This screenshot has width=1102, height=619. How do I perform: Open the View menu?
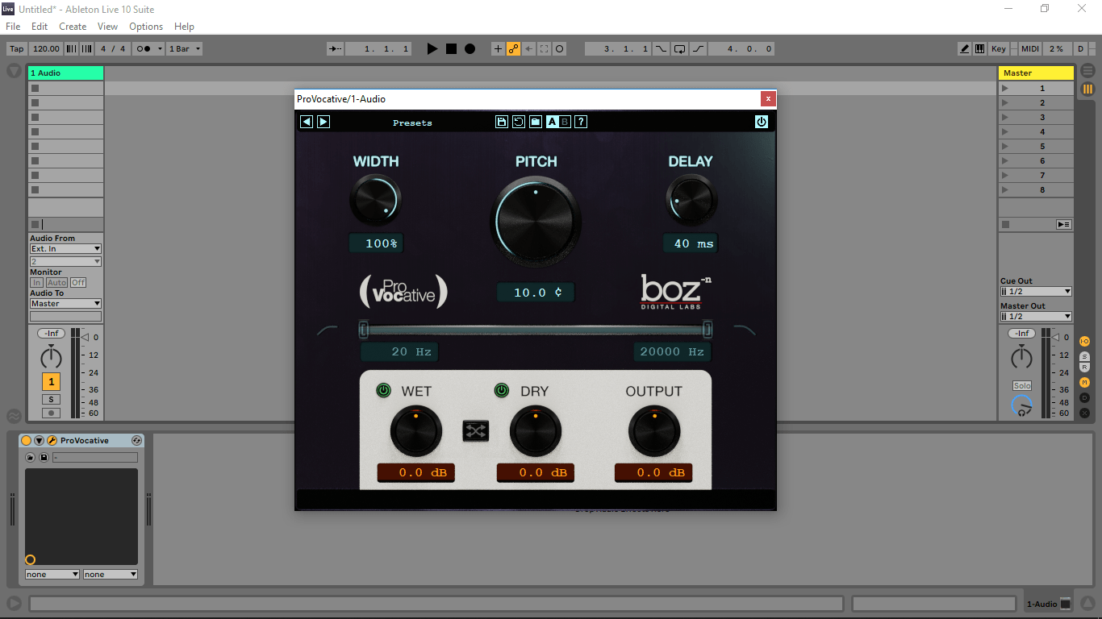(x=107, y=27)
